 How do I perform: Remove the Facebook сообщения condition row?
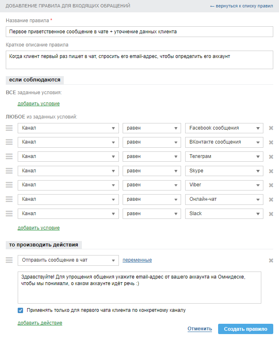(271, 128)
